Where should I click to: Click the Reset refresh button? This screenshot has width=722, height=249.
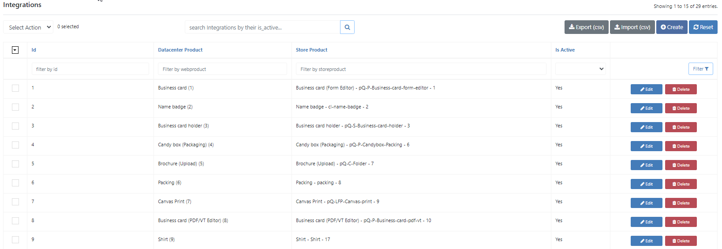coord(703,27)
